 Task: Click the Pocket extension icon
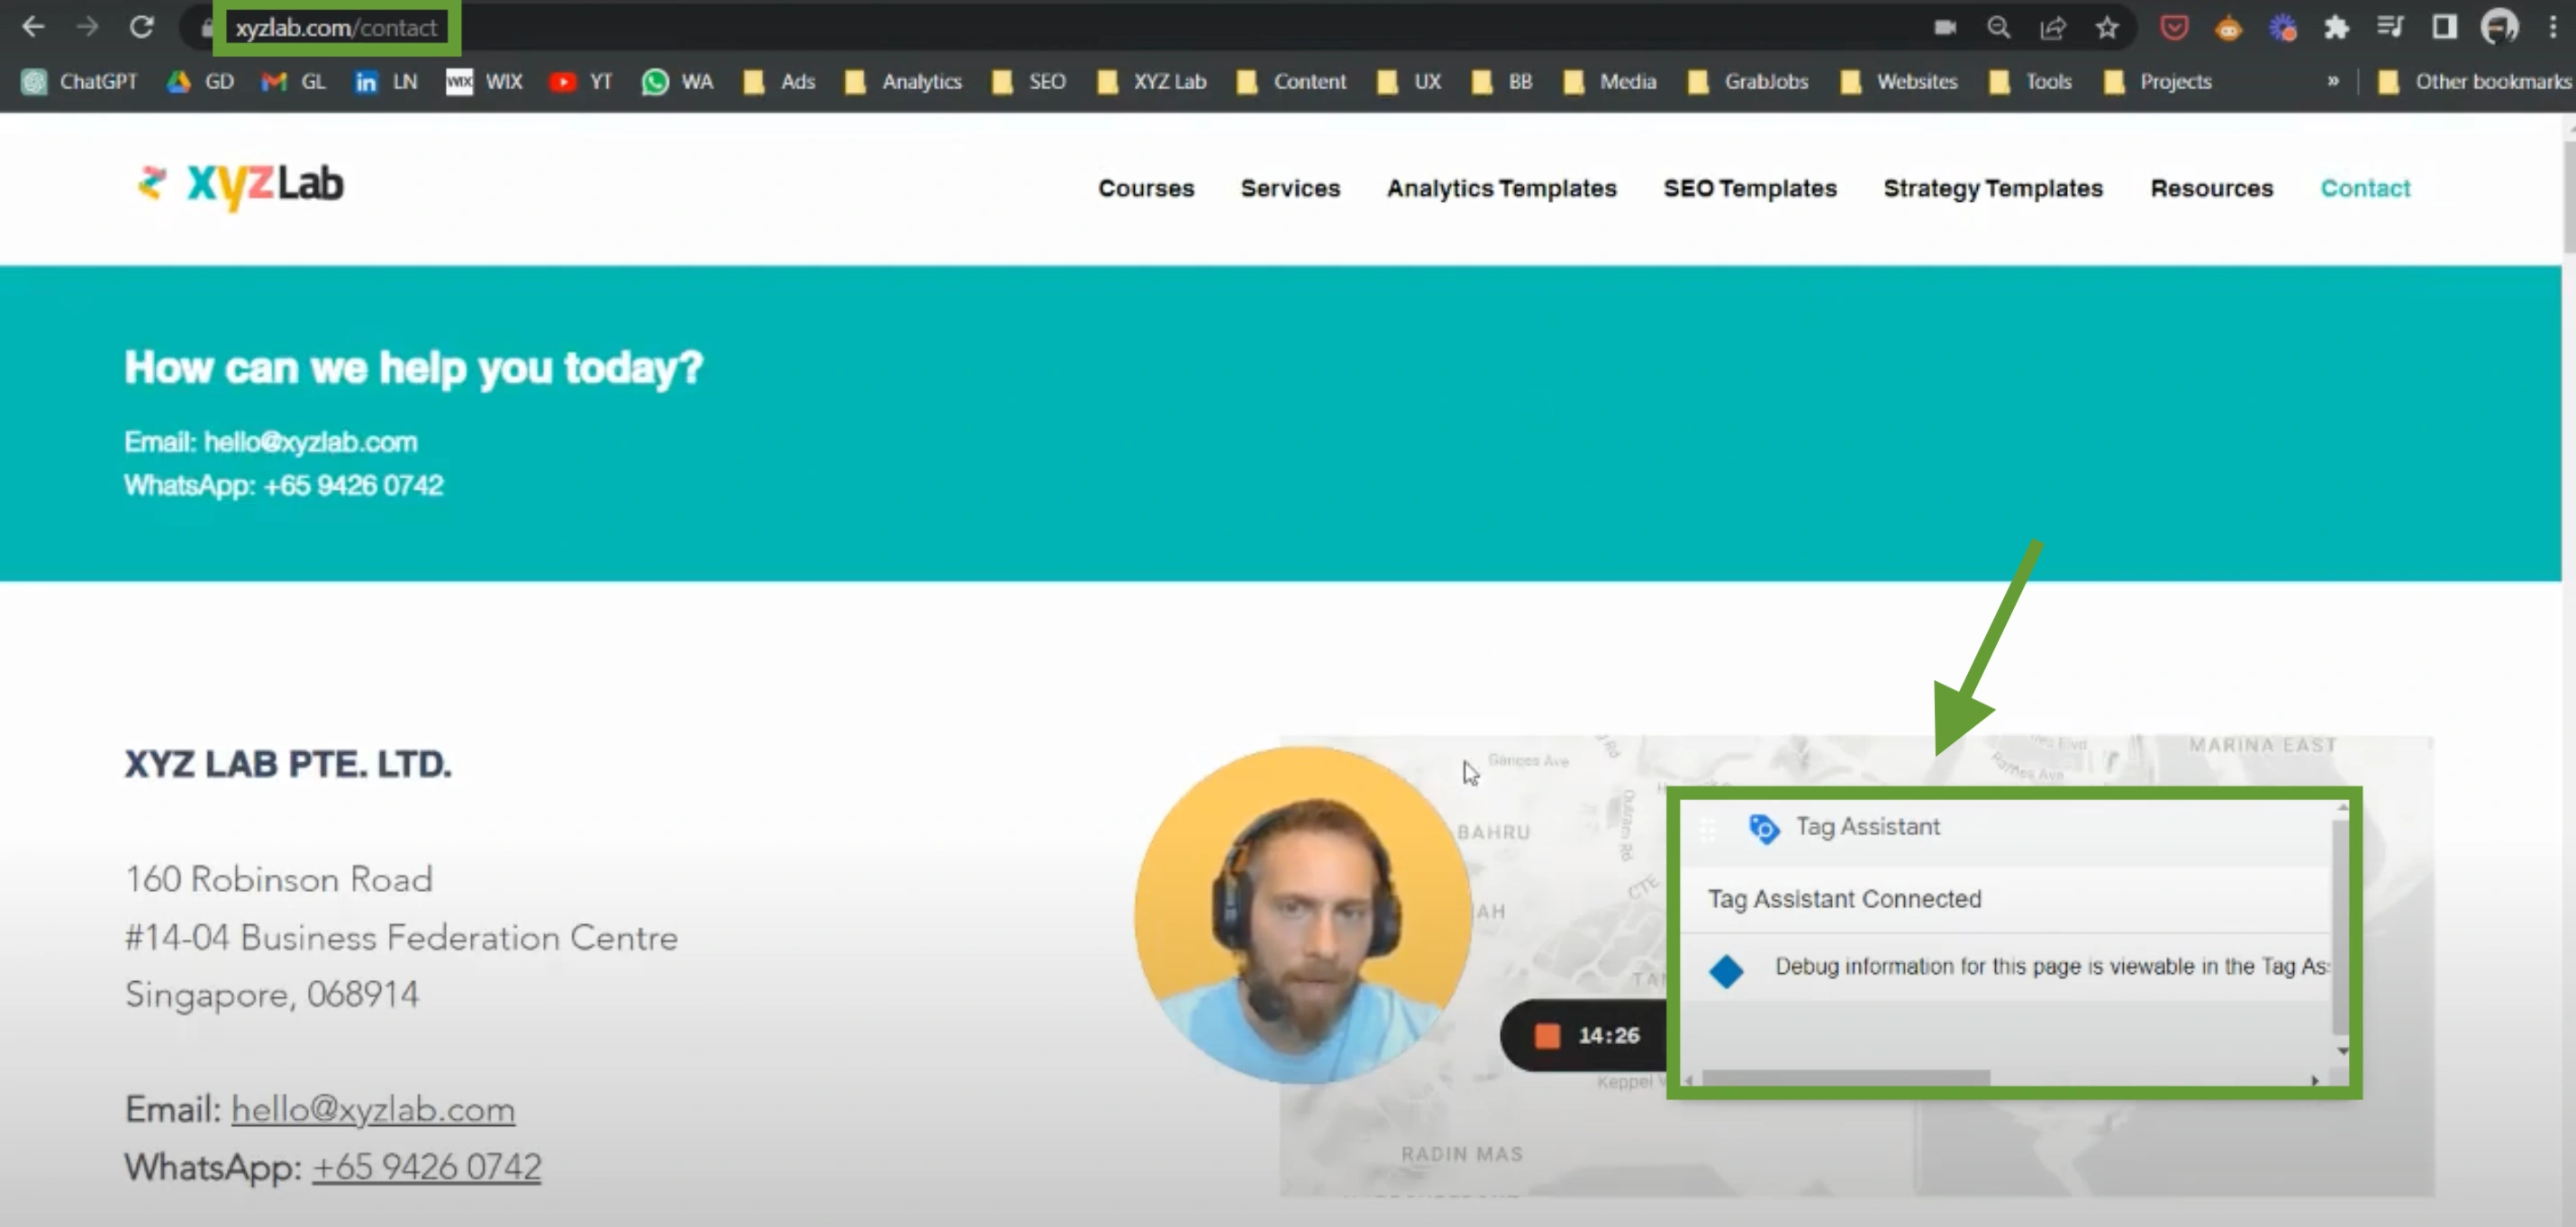(2174, 28)
